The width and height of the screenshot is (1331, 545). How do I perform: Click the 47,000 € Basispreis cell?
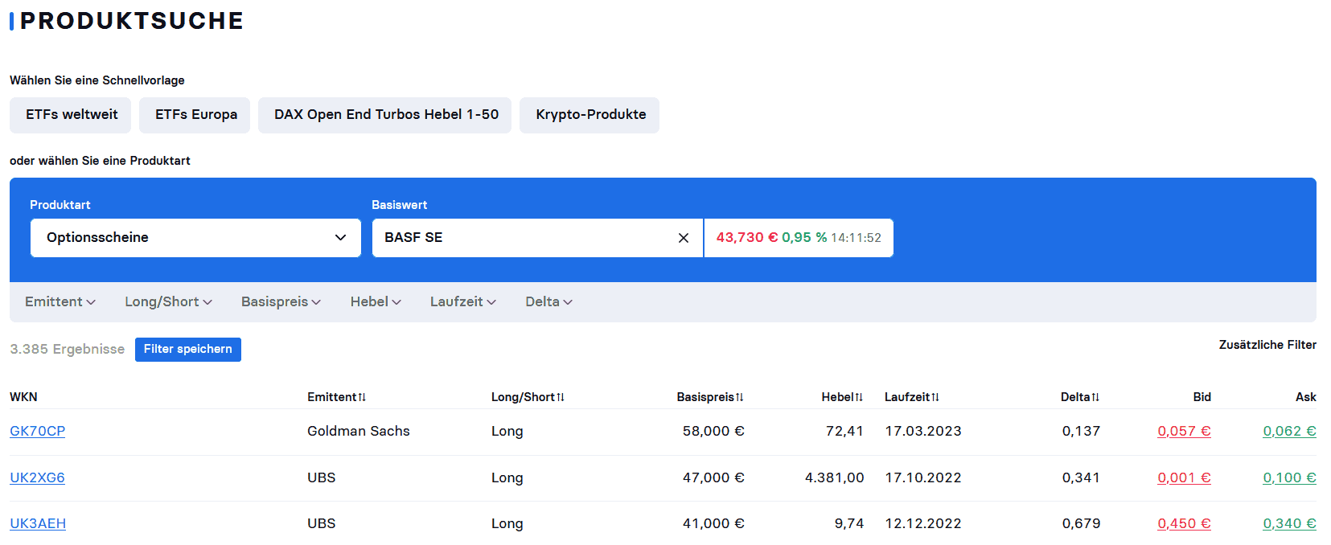[x=713, y=478]
